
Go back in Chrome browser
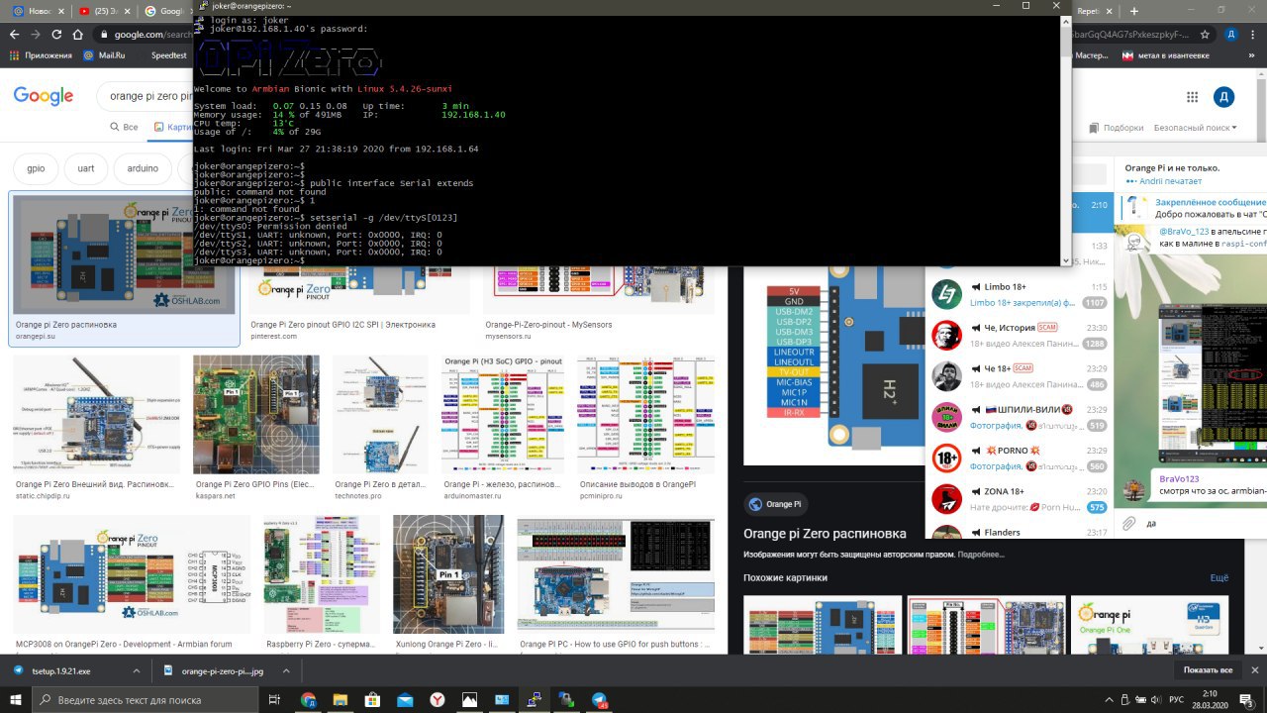pos(14,34)
